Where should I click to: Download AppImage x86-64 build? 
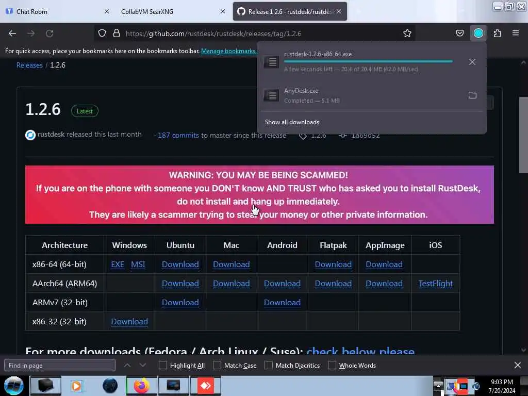[x=384, y=265]
